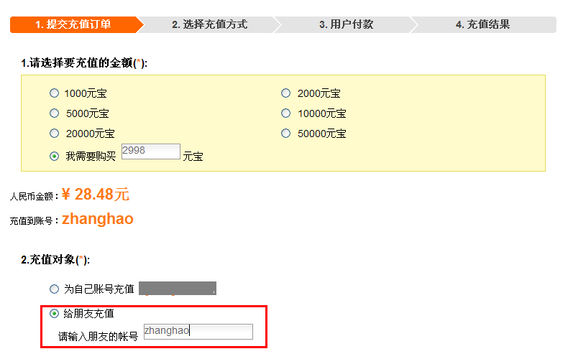Select the 1000元宝 radio option

point(55,93)
